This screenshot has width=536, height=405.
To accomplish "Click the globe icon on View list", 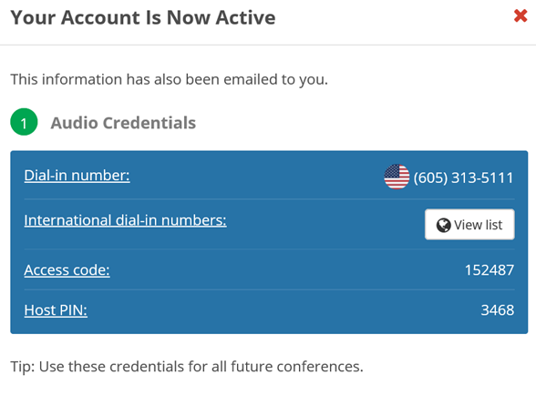I will click(x=443, y=225).
